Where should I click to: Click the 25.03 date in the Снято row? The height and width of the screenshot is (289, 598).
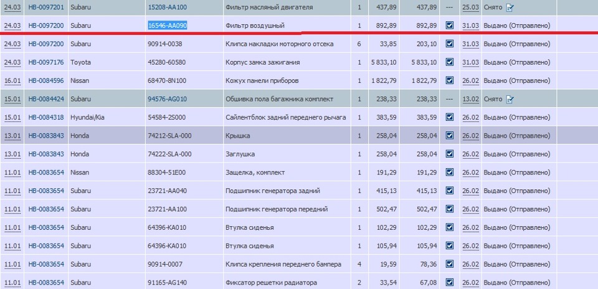(x=470, y=7)
